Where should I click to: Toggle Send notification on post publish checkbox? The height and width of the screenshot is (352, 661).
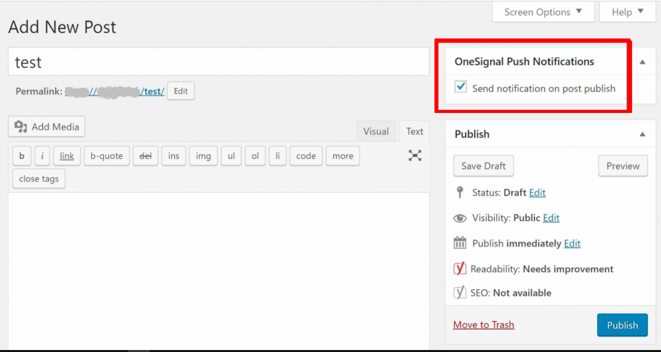pos(461,87)
